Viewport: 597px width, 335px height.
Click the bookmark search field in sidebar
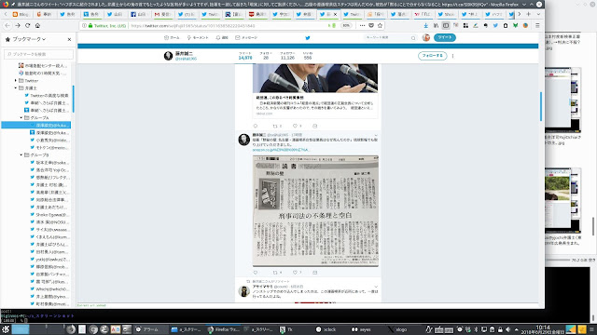tap(38, 54)
